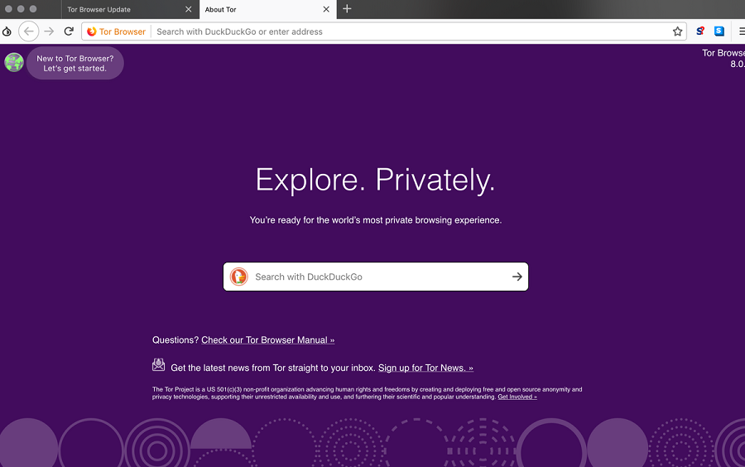
Task: Click the Tor Browser label in address bar
Action: (123, 31)
